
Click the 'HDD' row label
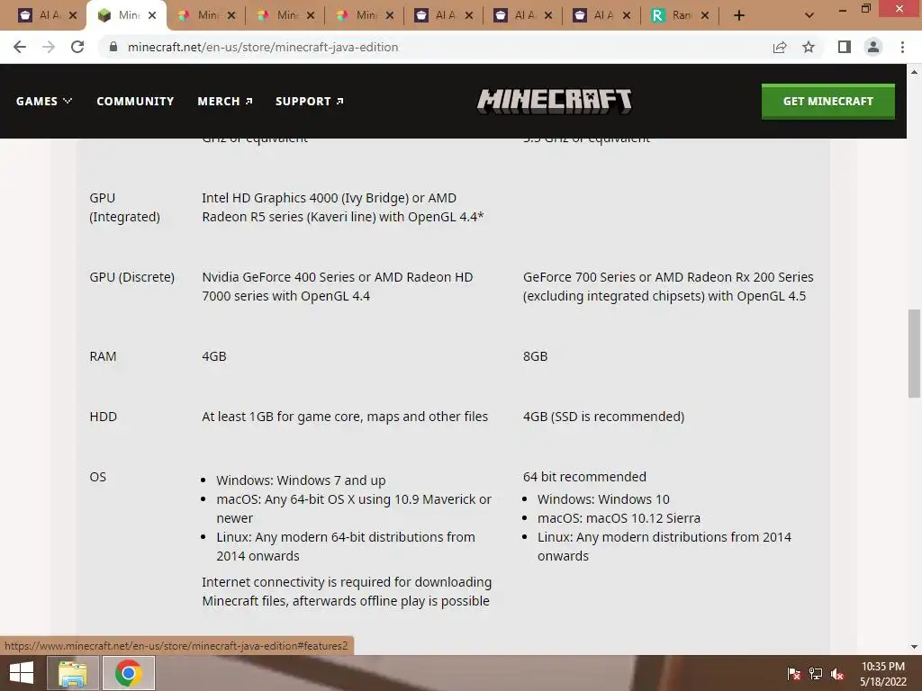[x=103, y=417]
